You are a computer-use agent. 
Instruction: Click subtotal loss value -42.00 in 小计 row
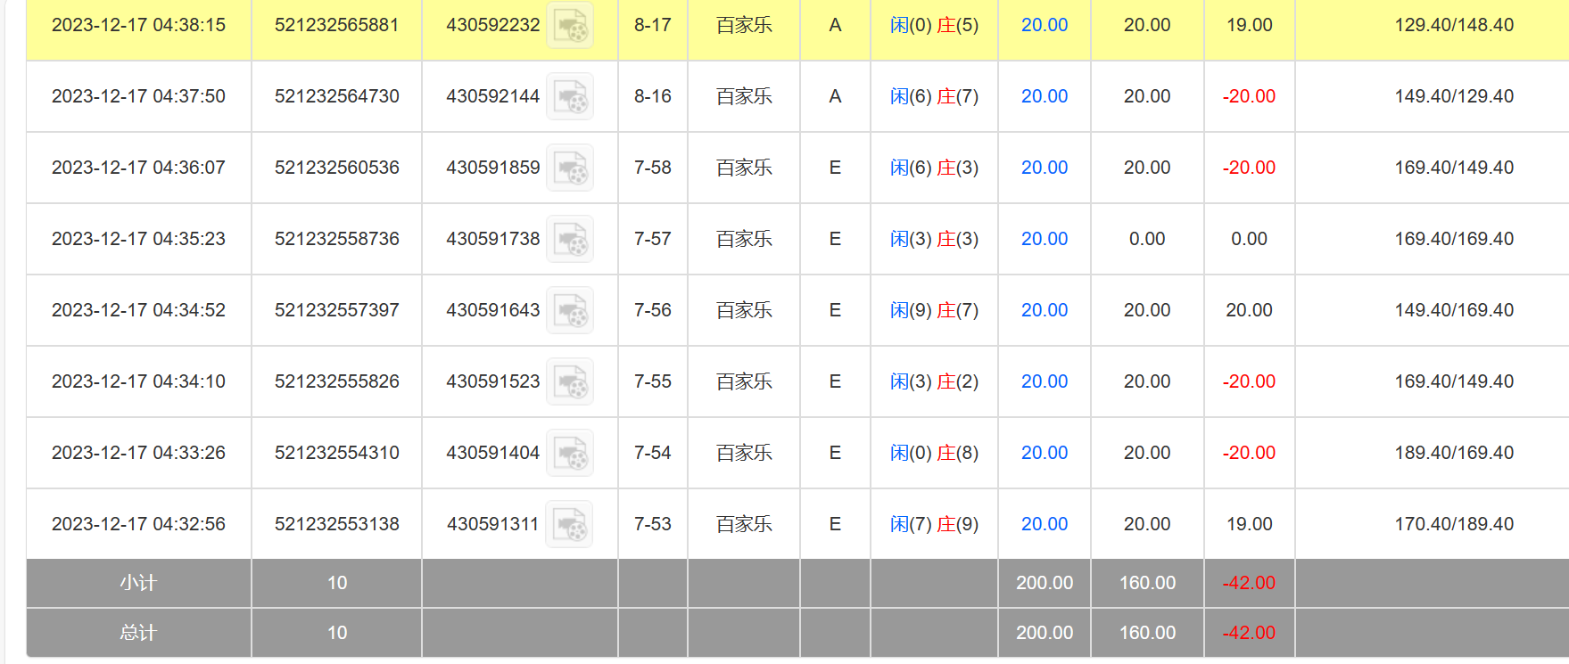[1249, 583]
